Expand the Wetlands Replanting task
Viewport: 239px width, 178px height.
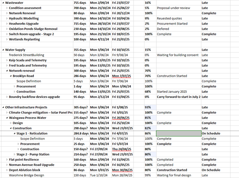point(7,39)
